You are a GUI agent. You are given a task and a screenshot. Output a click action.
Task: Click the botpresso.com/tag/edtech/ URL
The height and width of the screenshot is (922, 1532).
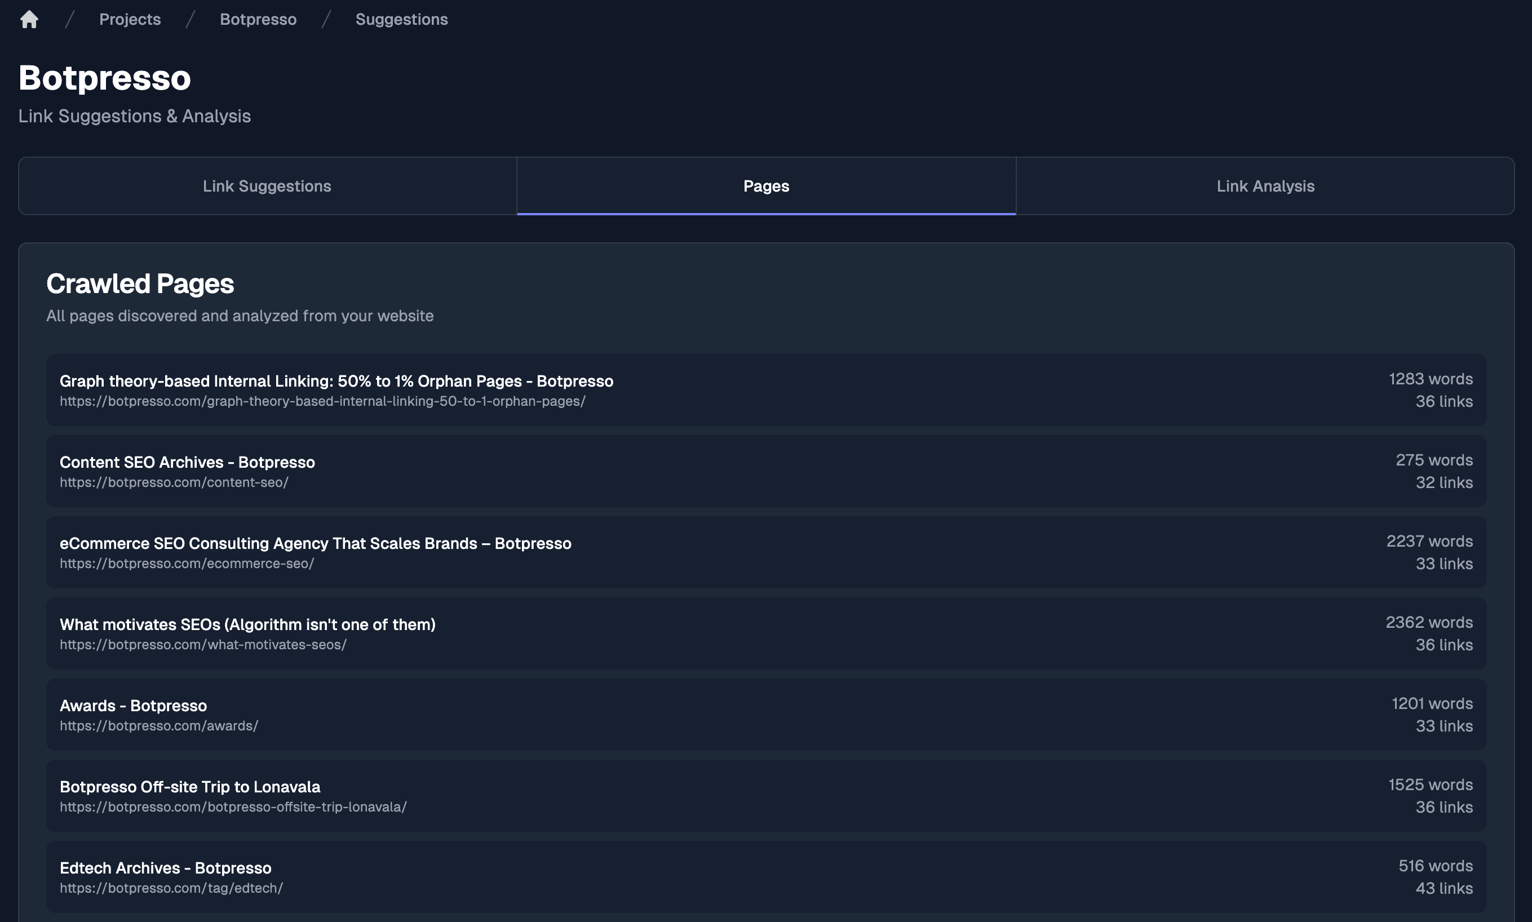click(x=171, y=888)
